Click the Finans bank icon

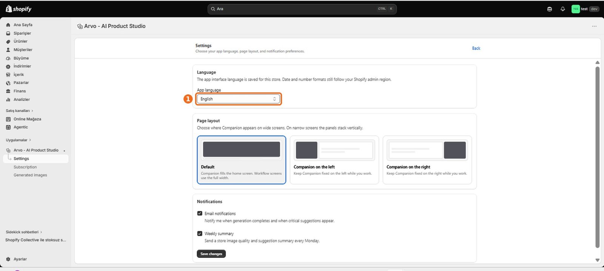tap(8, 91)
